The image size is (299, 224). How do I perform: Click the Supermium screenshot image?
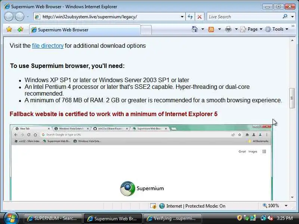(141, 162)
